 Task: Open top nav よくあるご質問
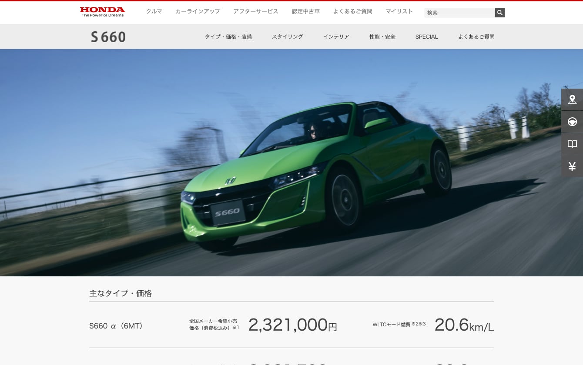[x=352, y=12]
